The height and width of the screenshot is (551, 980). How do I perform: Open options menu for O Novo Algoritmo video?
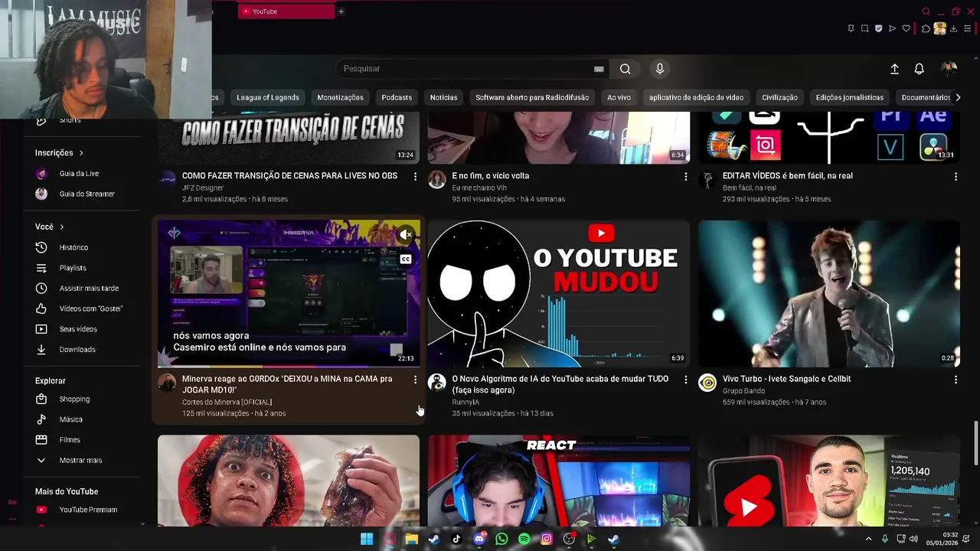pyautogui.click(x=685, y=380)
